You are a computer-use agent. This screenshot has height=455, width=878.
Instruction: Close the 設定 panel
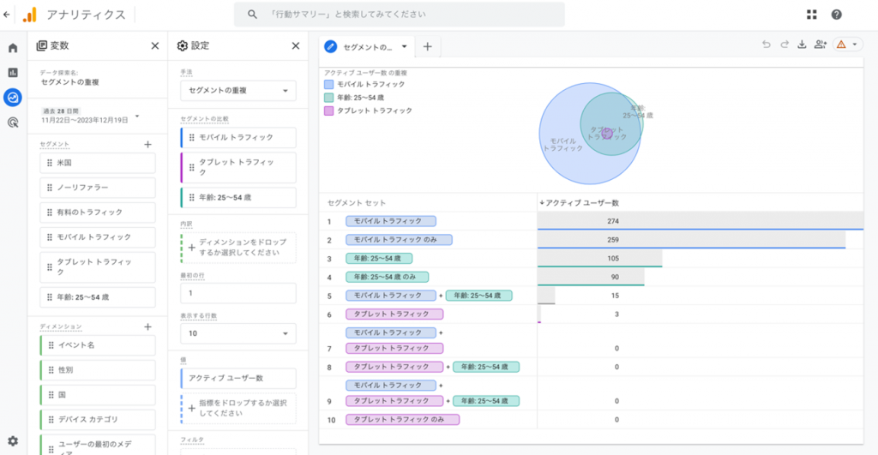(296, 46)
